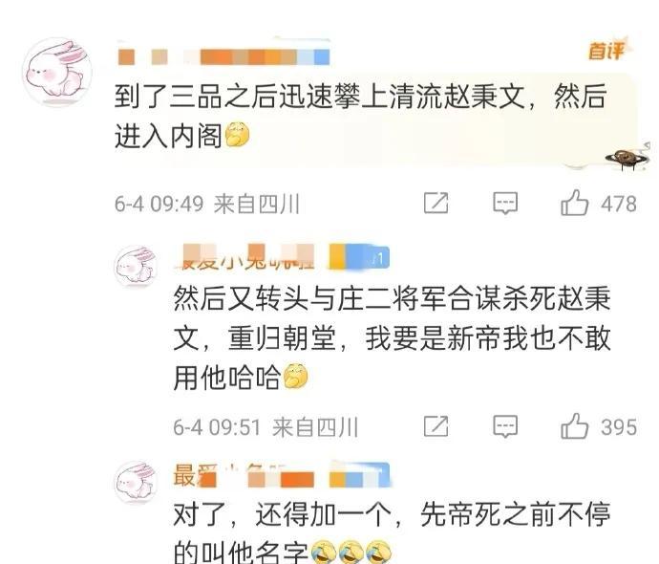Tap the 首评 badge on first comment
The height and width of the screenshot is (564, 659).
tap(606, 50)
